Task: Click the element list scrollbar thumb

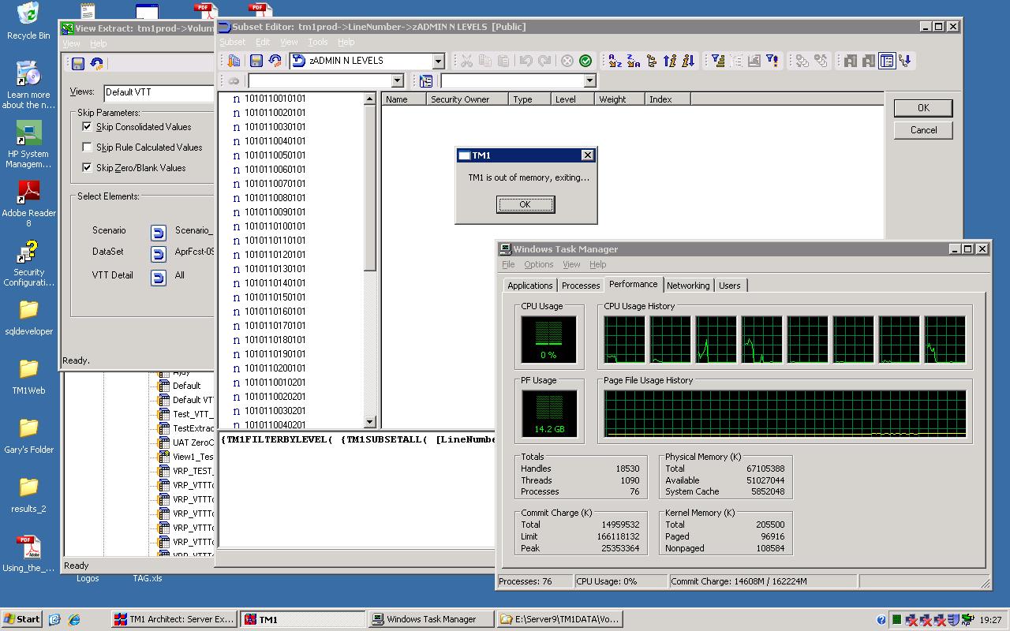Action: pos(369,188)
